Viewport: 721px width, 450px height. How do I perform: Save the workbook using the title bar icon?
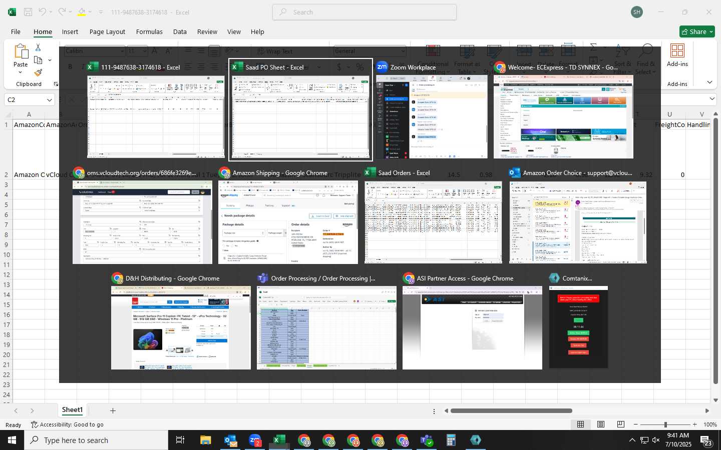click(28, 12)
